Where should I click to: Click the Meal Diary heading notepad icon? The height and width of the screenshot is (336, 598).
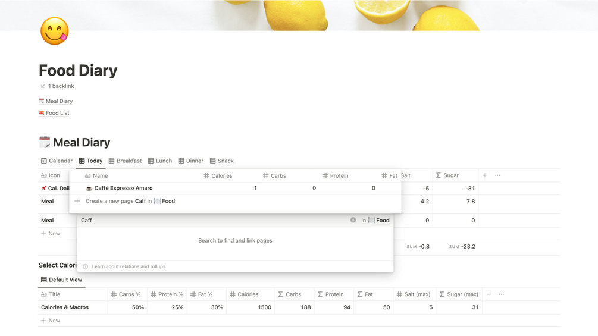click(45, 142)
